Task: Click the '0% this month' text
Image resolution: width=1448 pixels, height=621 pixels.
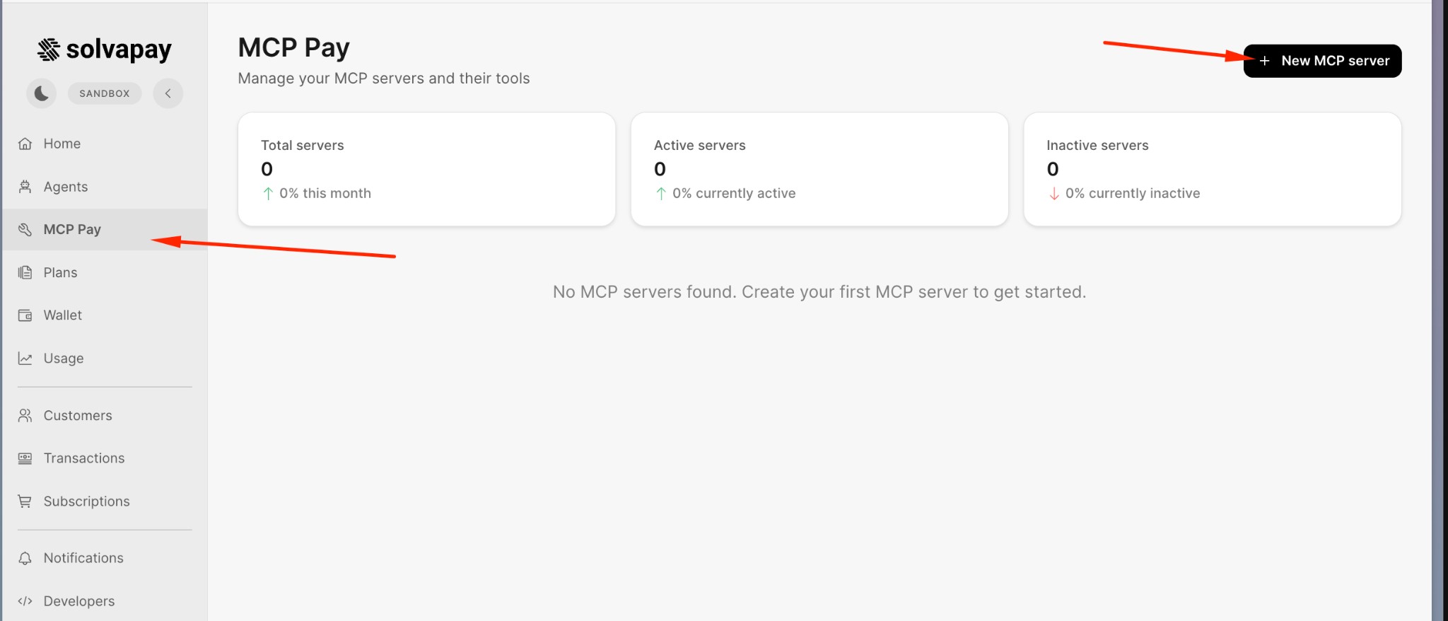Action: click(x=325, y=193)
